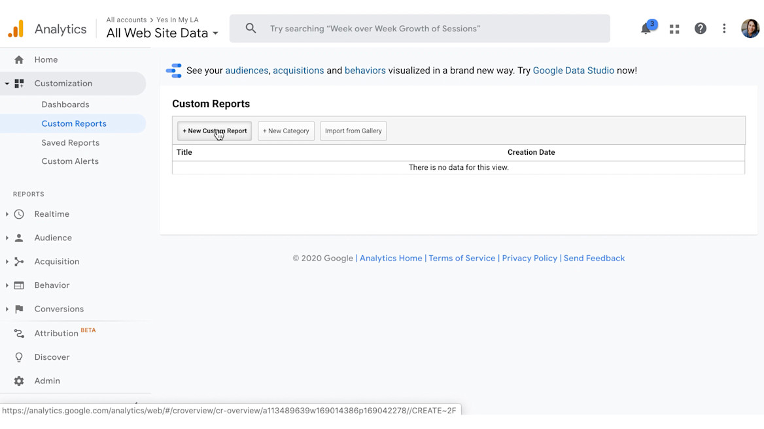
Task: Click the Attribution path icon
Action: tap(19, 333)
